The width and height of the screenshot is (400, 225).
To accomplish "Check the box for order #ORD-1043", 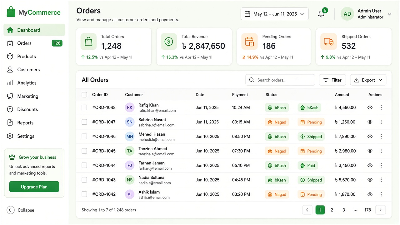I will [x=84, y=180].
